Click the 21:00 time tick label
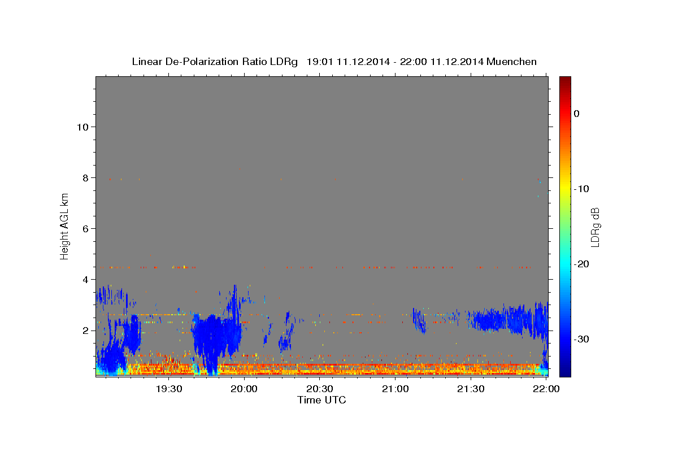The image size is (678, 452). (395, 389)
